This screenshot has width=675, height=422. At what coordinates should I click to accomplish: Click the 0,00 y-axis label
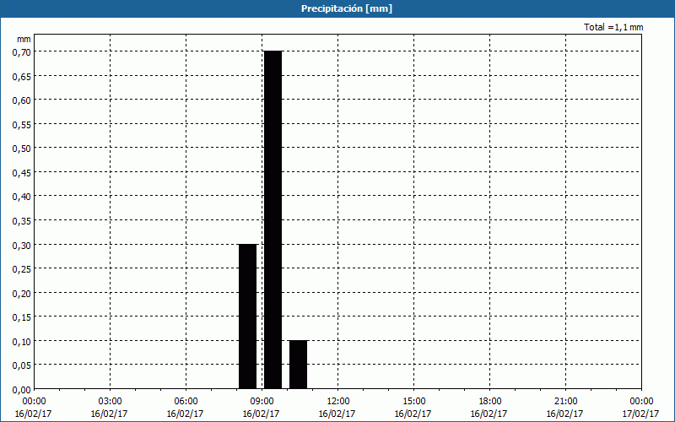pos(22,390)
